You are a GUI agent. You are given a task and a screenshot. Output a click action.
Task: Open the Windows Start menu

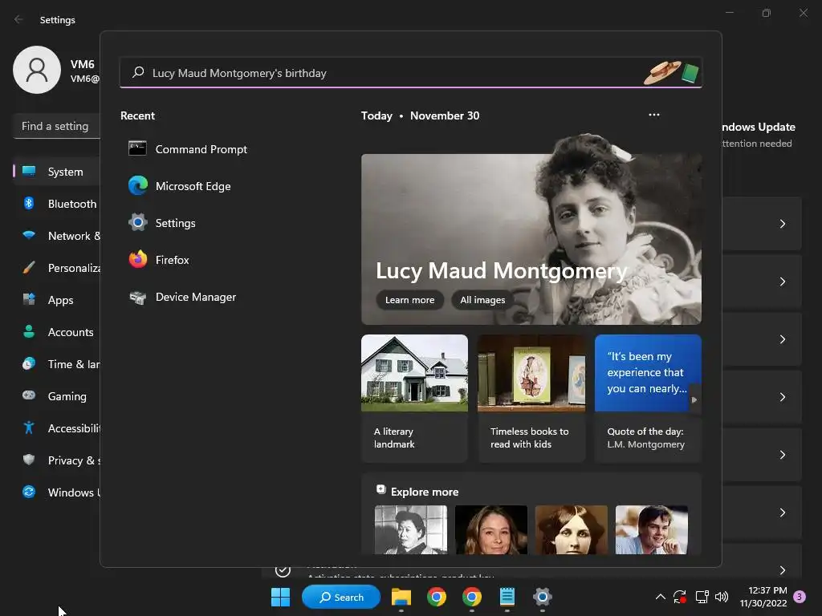pyautogui.click(x=280, y=597)
